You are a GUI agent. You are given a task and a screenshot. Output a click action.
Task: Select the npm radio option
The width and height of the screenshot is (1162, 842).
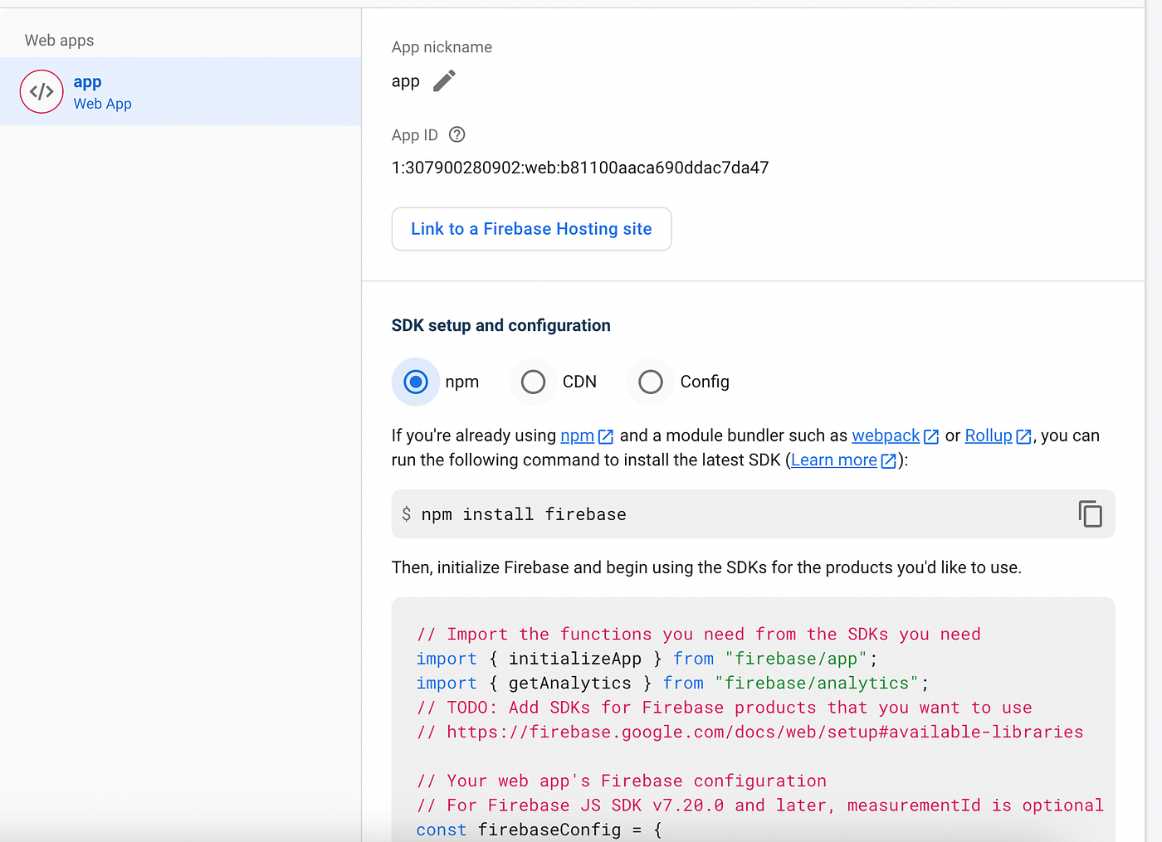[x=416, y=382]
